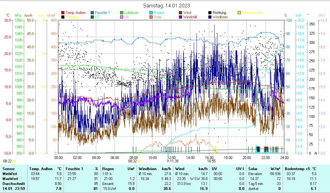Click the red Temp. Außen legend swatch
This screenshot has width=330, height=193.
coord(63,13)
